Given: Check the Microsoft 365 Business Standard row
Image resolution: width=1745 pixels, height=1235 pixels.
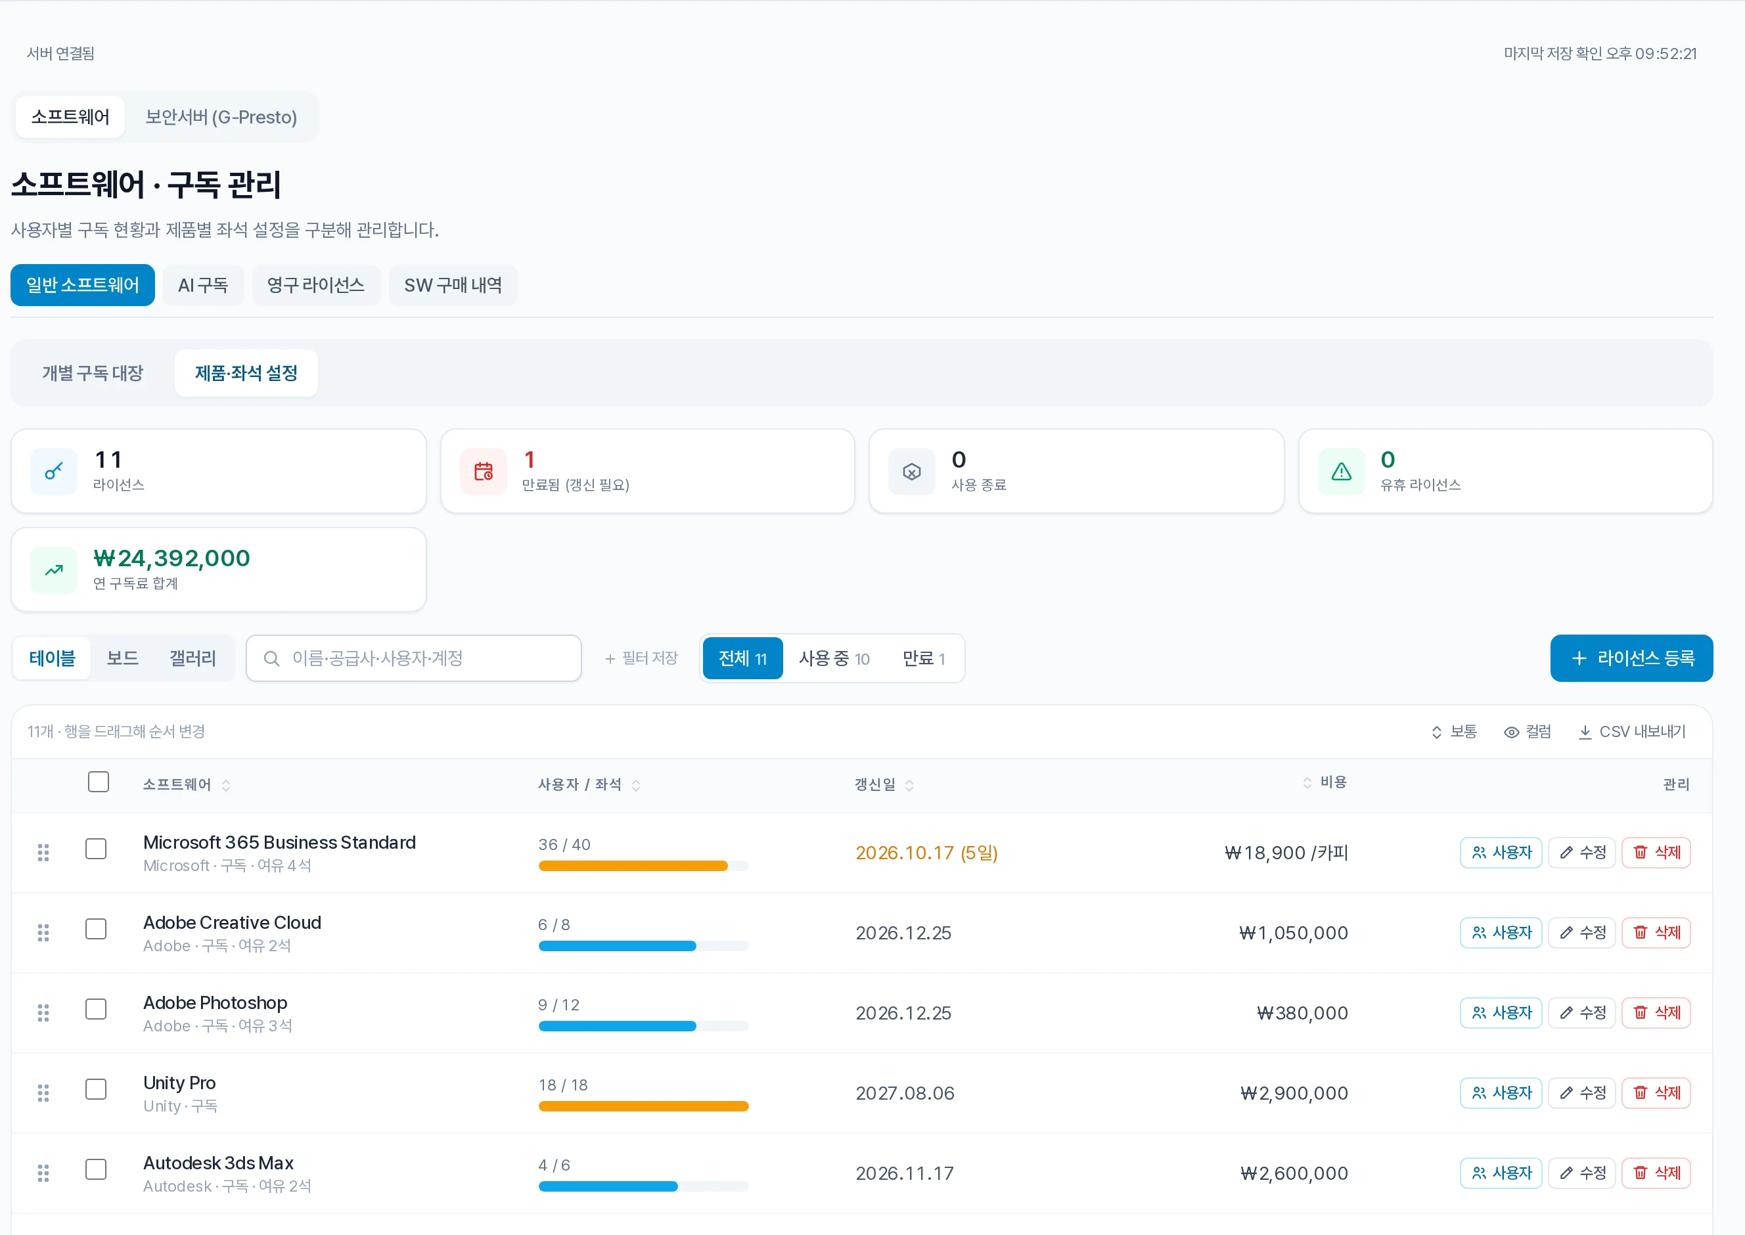Looking at the screenshot, I should [96, 849].
